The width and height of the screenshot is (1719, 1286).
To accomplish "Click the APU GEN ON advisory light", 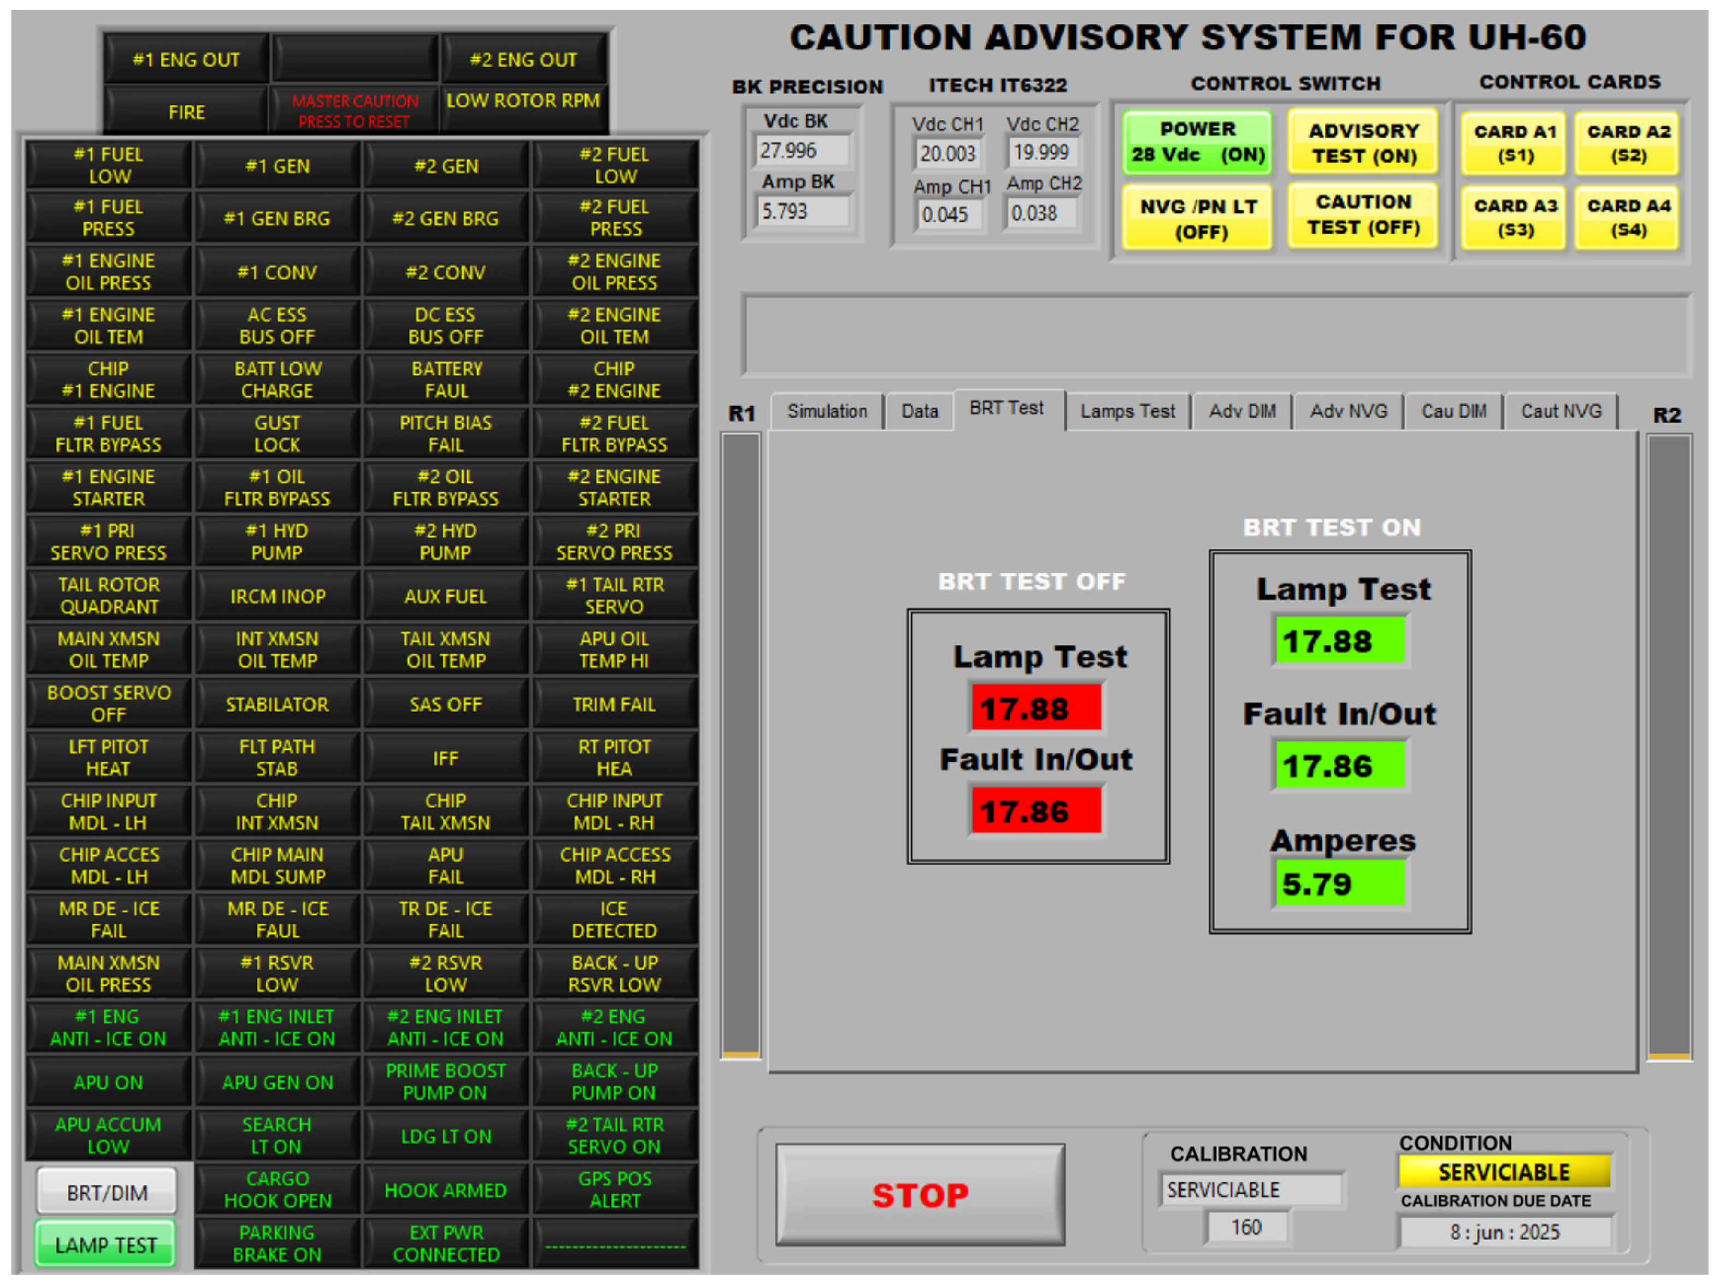I will (278, 1082).
